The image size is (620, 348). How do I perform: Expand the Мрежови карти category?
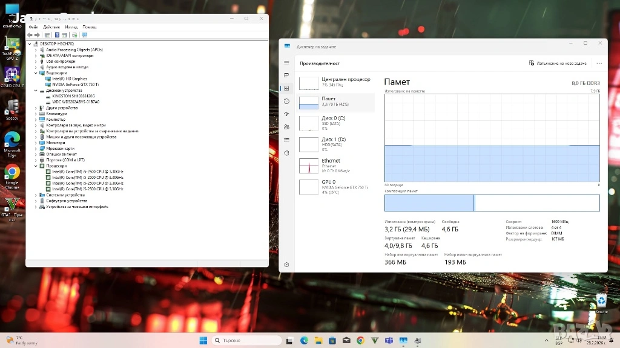point(36,148)
